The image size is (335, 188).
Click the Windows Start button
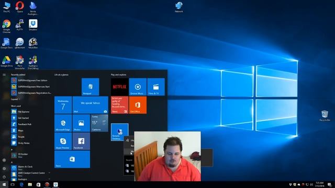pos(4,184)
